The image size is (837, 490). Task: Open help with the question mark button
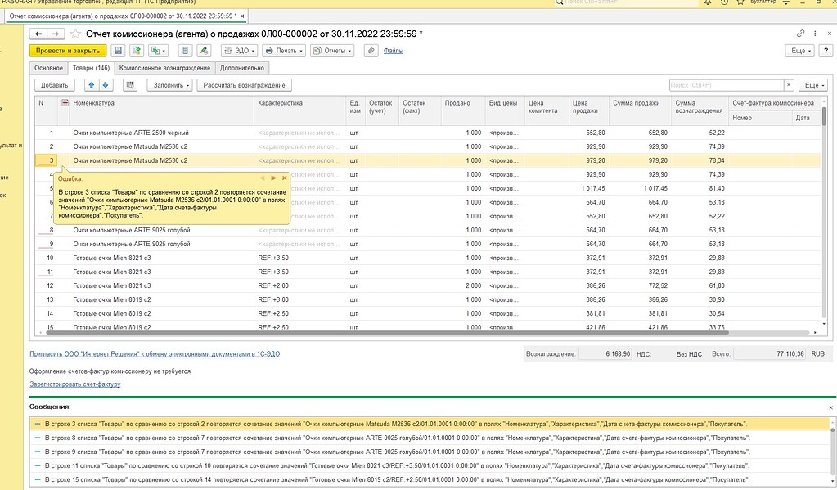coord(826,51)
